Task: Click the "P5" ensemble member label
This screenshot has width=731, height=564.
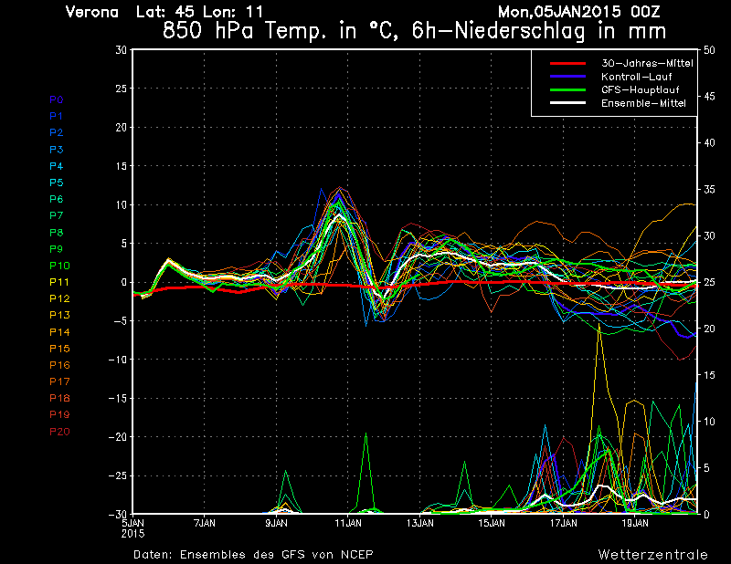Action: point(57,183)
